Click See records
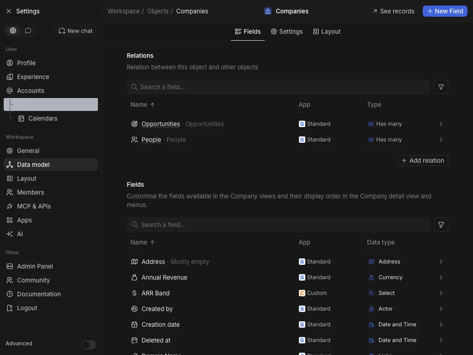473x355 pixels. (x=394, y=11)
